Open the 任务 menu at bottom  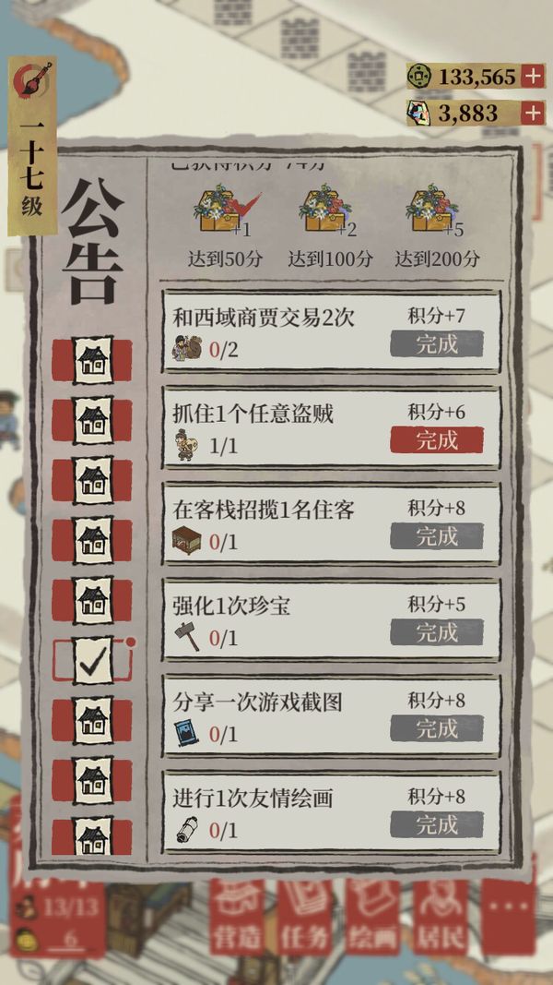303,917
